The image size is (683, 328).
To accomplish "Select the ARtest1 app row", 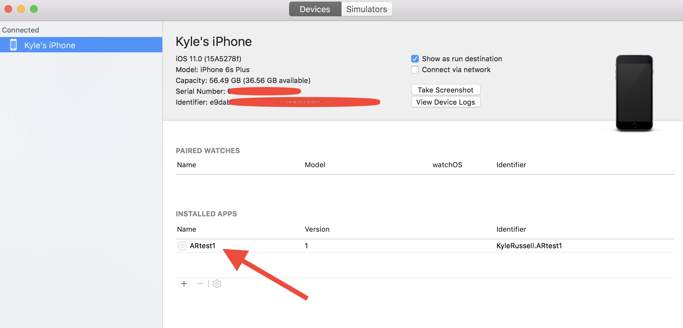I will pos(425,246).
